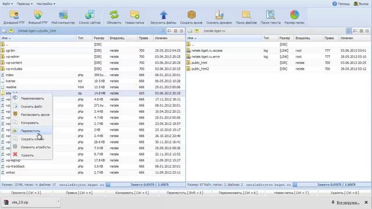This screenshot has width=372, height=209.
Task: Create a folder via the Новая папка toolbar icon
Action: [x=134, y=15]
